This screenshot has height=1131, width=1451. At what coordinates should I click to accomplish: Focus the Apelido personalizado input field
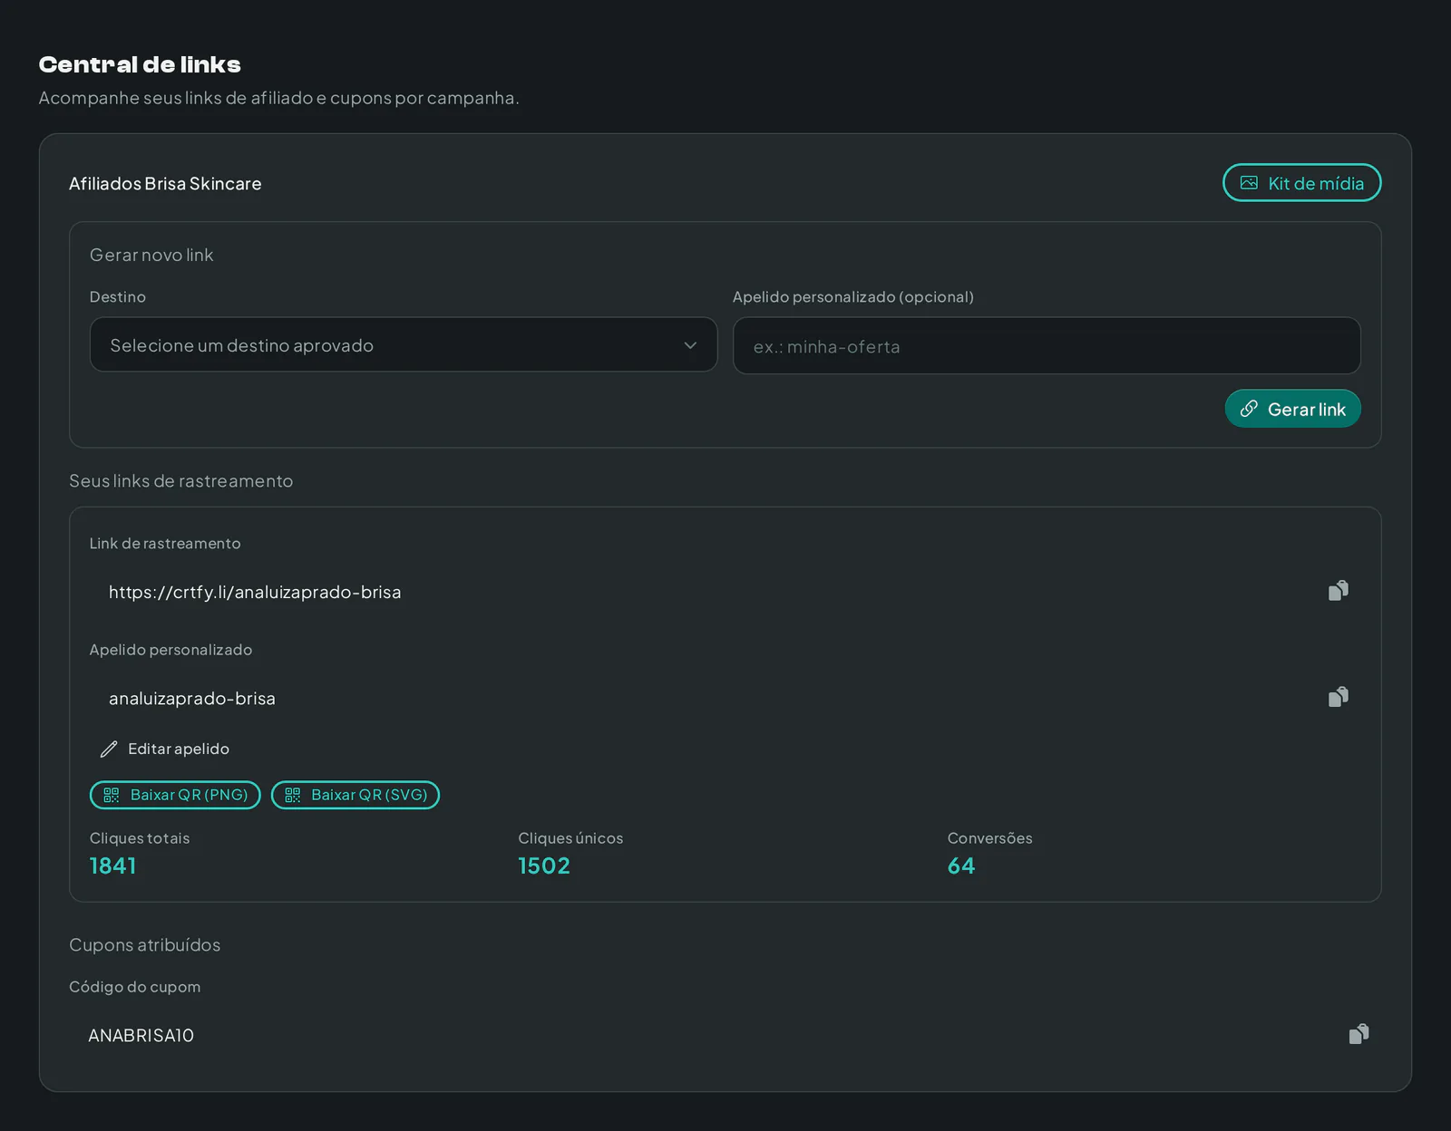click(x=1047, y=345)
